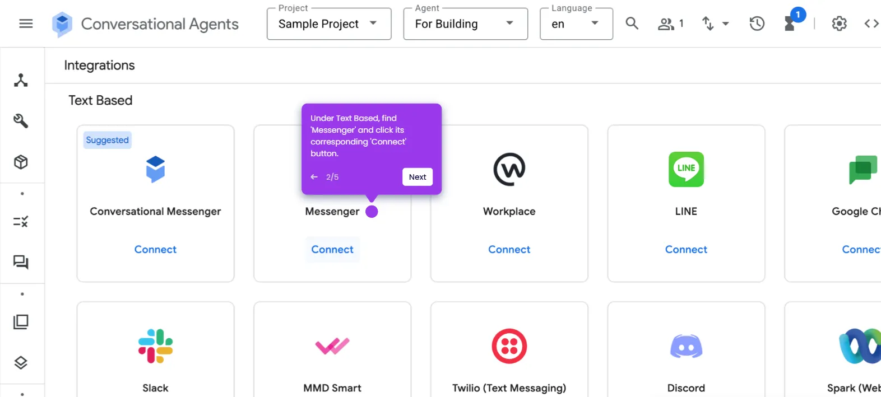Expand the import/export dropdown arrow

pyautogui.click(x=726, y=24)
